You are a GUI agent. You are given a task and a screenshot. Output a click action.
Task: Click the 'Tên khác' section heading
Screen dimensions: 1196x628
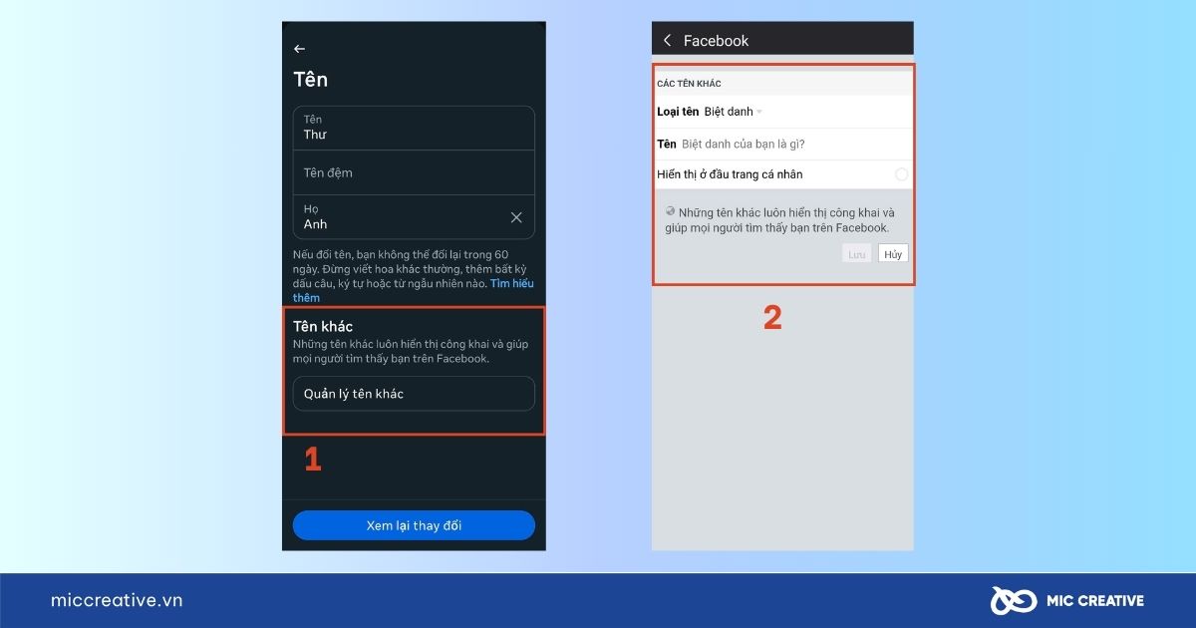pos(323,326)
